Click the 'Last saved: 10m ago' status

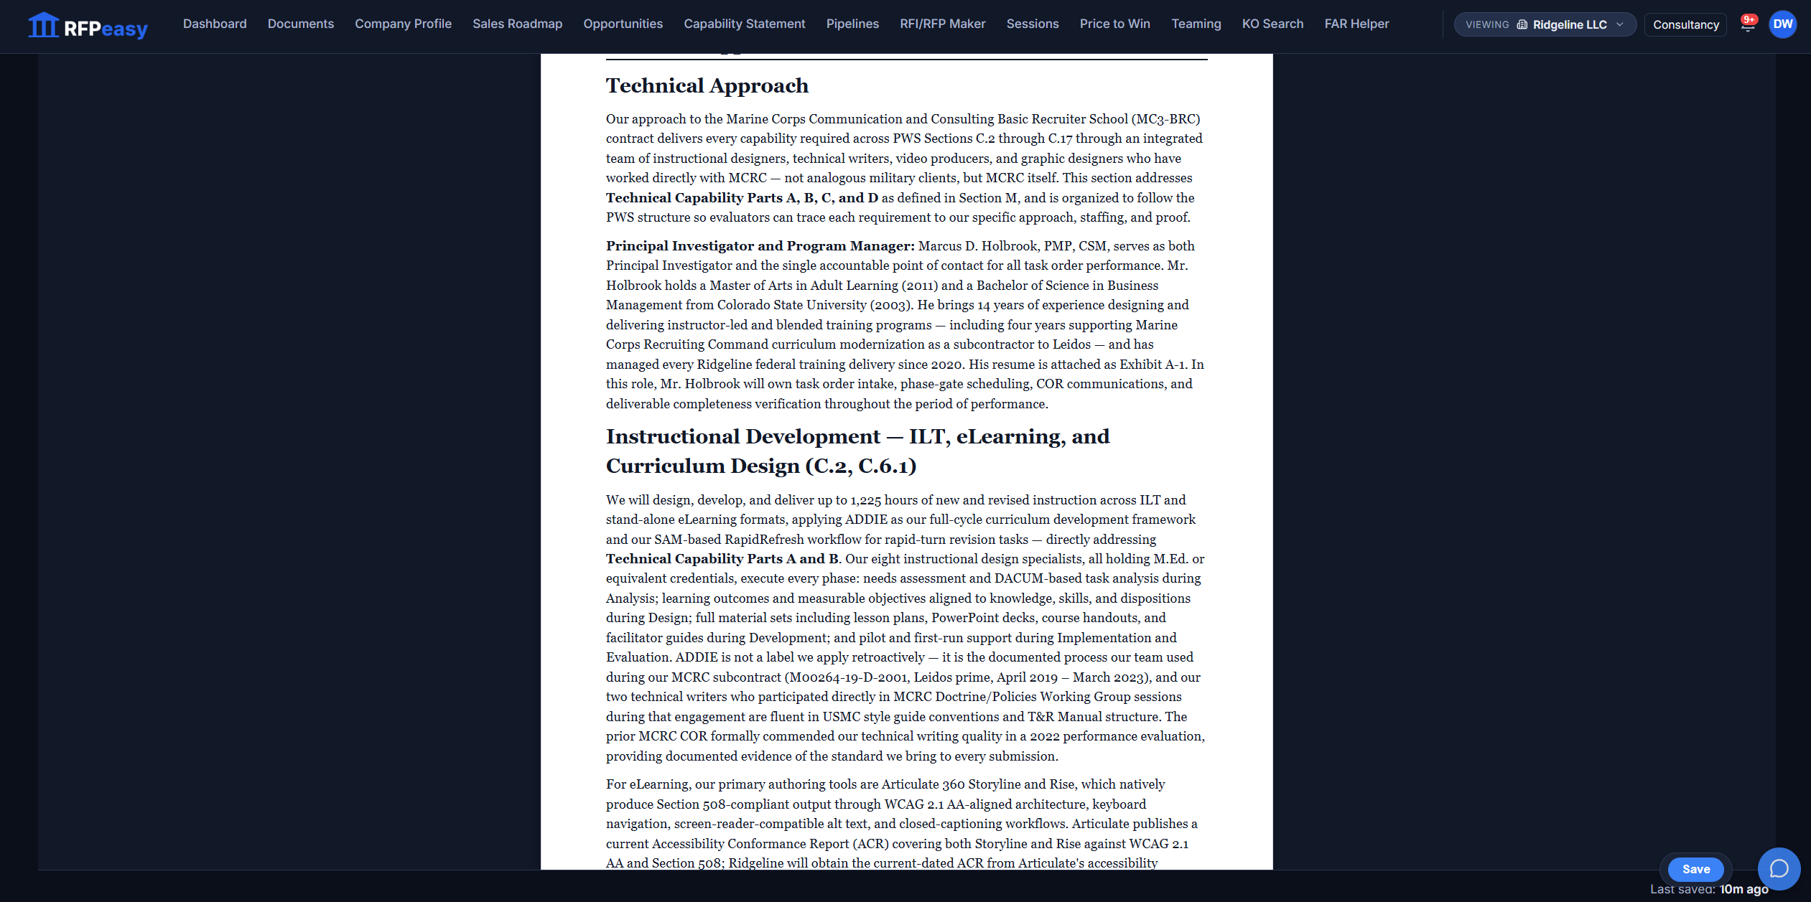(1708, 890)
